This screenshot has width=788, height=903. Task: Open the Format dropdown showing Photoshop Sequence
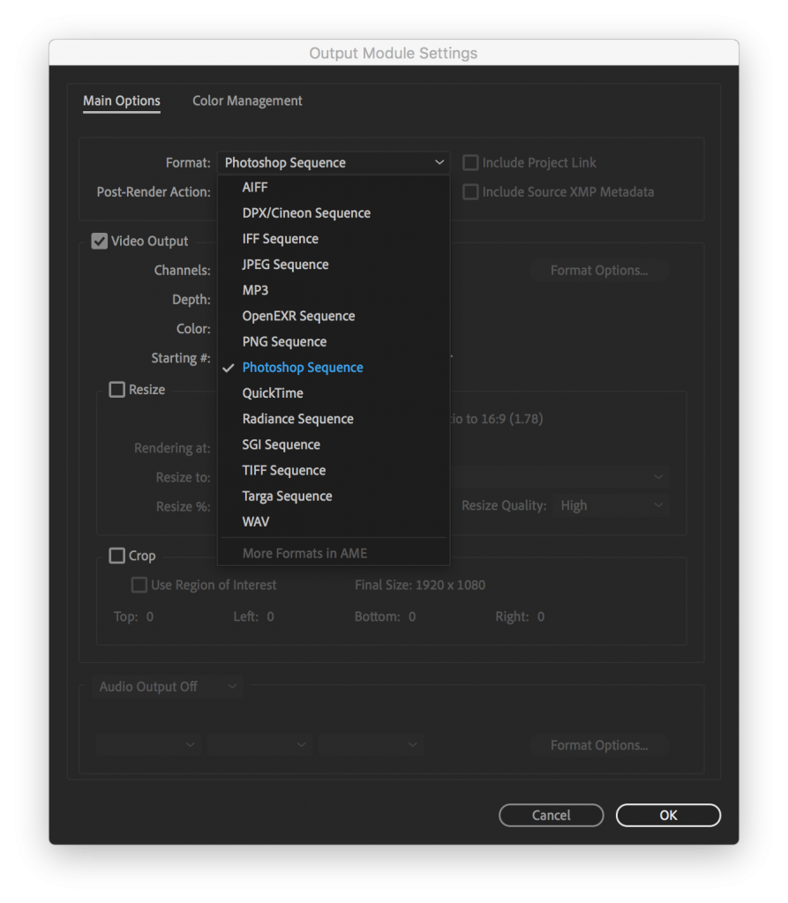pos(334,163)
